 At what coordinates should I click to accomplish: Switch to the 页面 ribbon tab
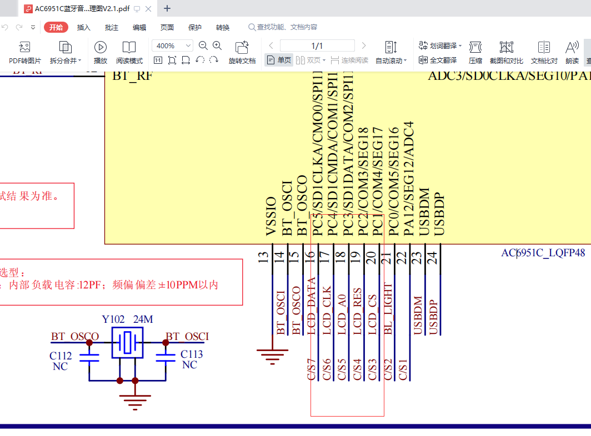pyautogui.click(x=167, y=27)
